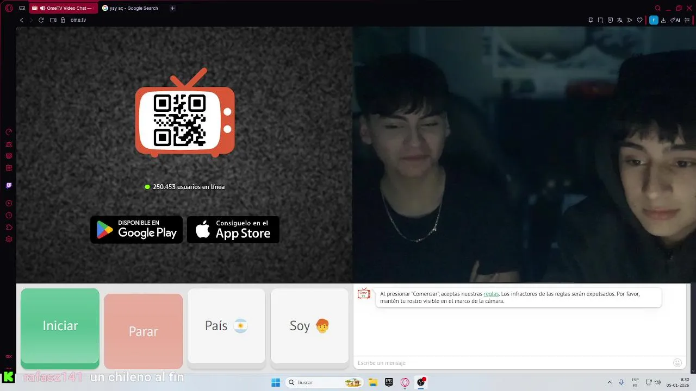The width and height of the screenshot is (696, 391).
Task: Bookmark this page with the heart icon
Action: [639, 20]
